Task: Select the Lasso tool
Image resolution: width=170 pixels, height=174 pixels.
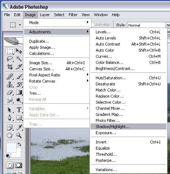Action: (x=10, y=59)
